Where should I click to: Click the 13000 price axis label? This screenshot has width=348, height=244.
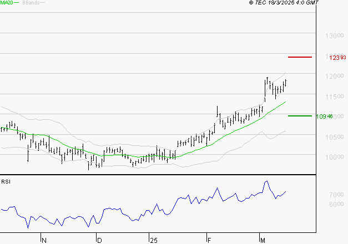click(x=335, y=35)
